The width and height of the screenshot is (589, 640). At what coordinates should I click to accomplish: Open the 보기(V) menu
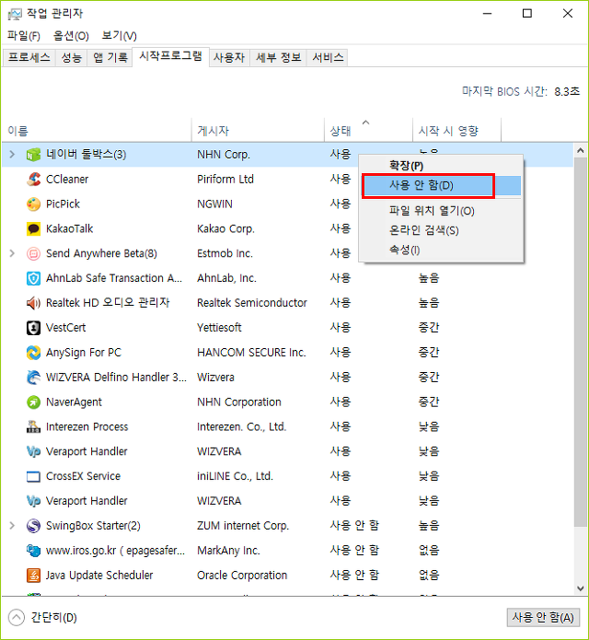(x=119, y=36)
